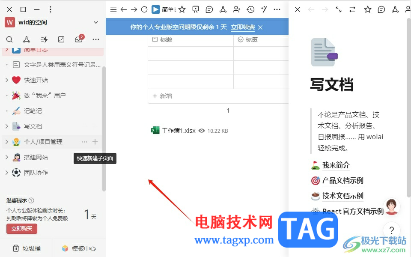Click 立即续费 renewal link

(x=243, y=27)
